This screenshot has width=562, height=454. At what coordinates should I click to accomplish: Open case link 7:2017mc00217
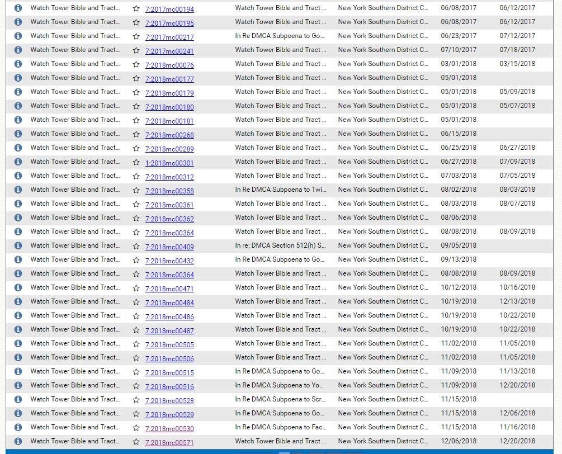(169, 37)
